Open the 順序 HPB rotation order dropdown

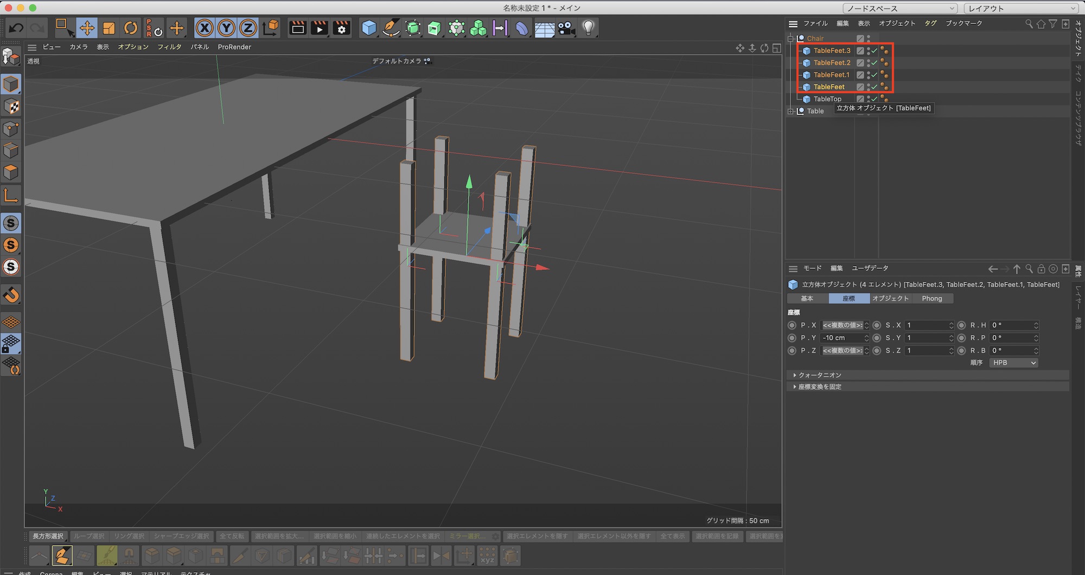(1013, 363)
